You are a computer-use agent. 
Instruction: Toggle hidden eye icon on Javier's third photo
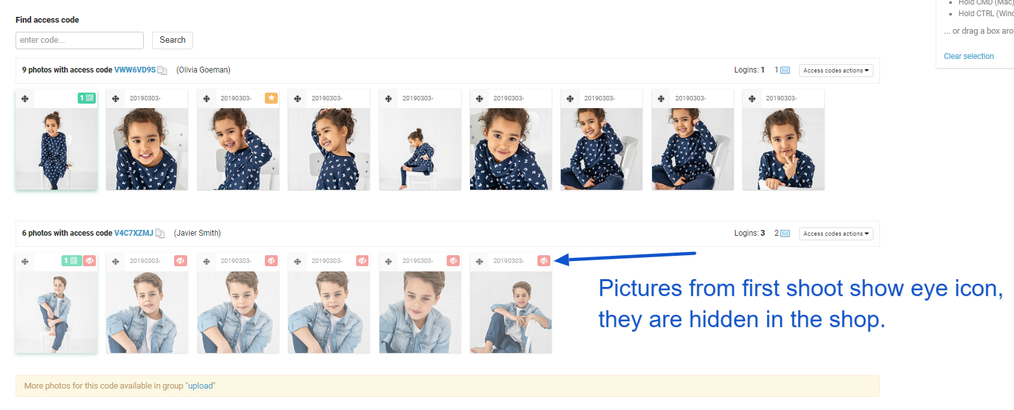[271, 260]
